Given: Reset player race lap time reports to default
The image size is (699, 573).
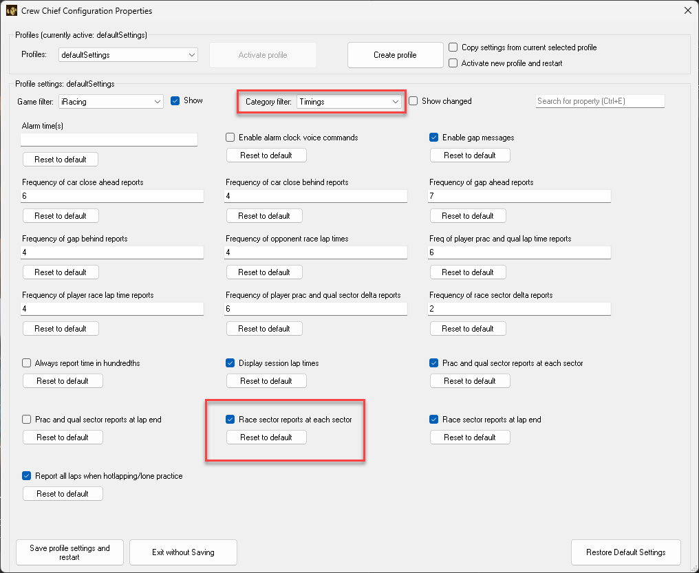Looking at the screenshot, I should coord(61,329).
